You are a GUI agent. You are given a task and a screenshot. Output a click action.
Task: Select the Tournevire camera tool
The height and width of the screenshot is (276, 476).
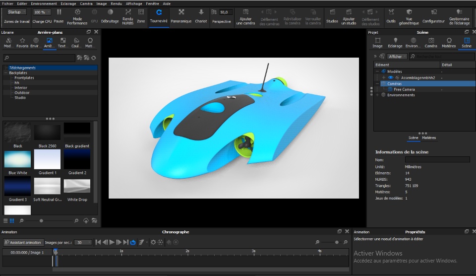[x=159, y=16]
